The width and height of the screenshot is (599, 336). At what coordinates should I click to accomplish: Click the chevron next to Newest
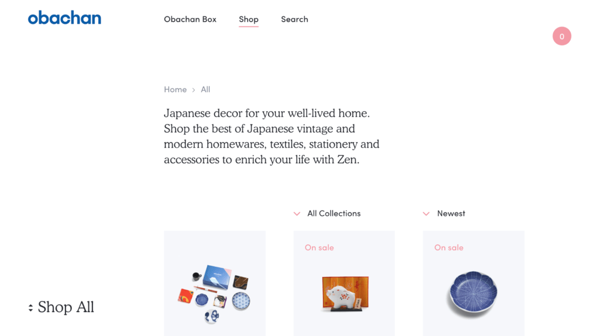426,214
